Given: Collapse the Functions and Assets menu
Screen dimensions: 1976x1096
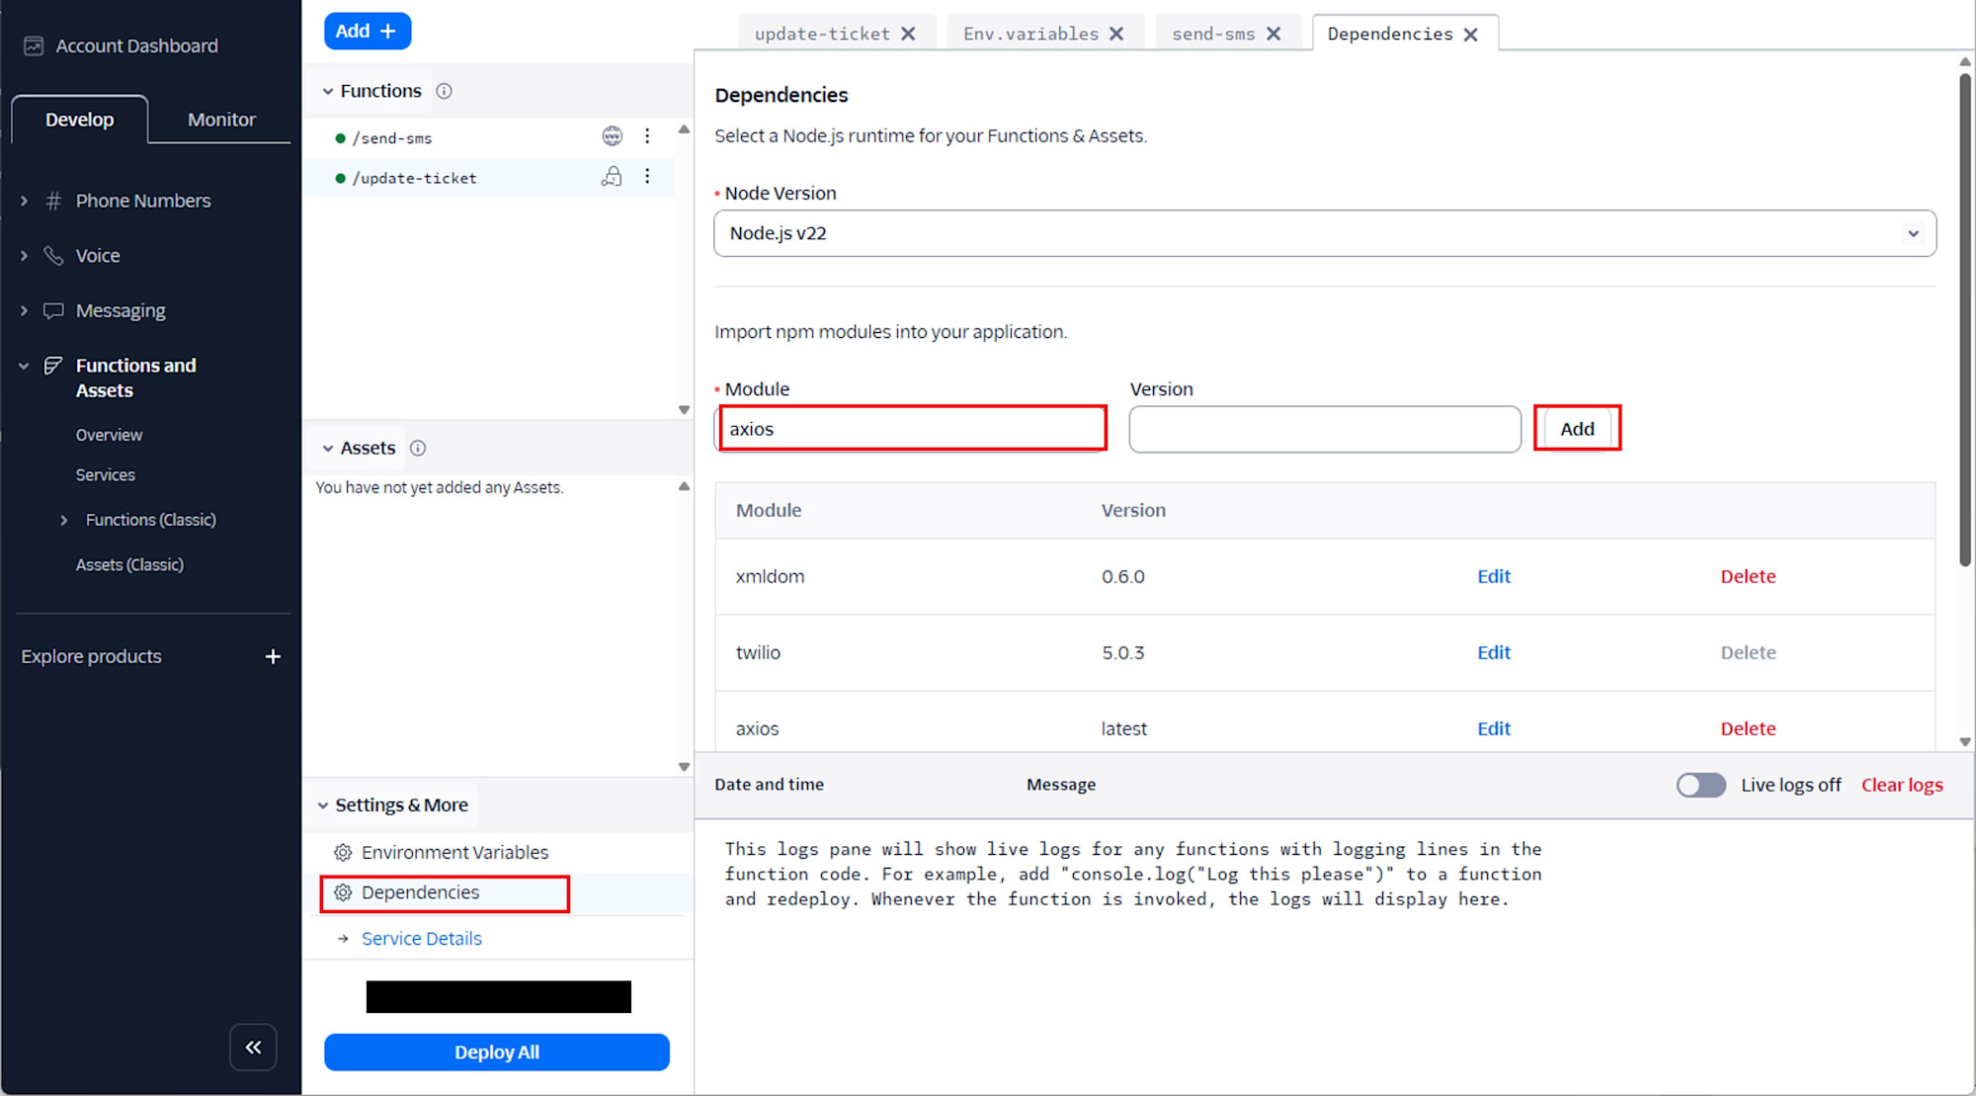Looking at the screenshot, I should (x=24, y=366).
